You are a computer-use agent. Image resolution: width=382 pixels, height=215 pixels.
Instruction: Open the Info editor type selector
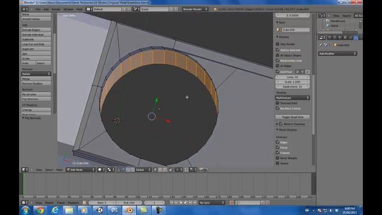tap(24, 9)
